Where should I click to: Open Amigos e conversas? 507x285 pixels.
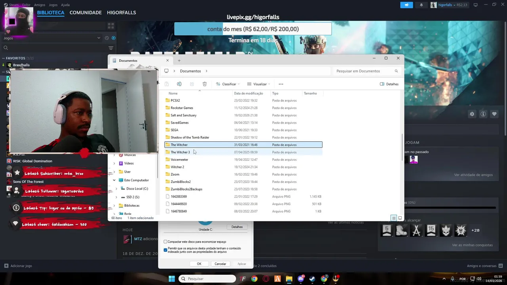tap(484, 266)
